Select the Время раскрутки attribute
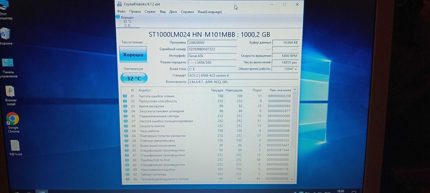This screenshot has width=430, height=193. click(207, 106)
